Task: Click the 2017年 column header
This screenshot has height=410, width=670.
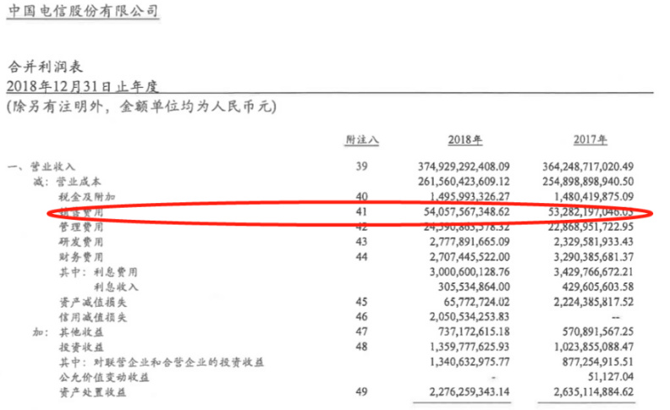Action: click(x=590, y=139)
